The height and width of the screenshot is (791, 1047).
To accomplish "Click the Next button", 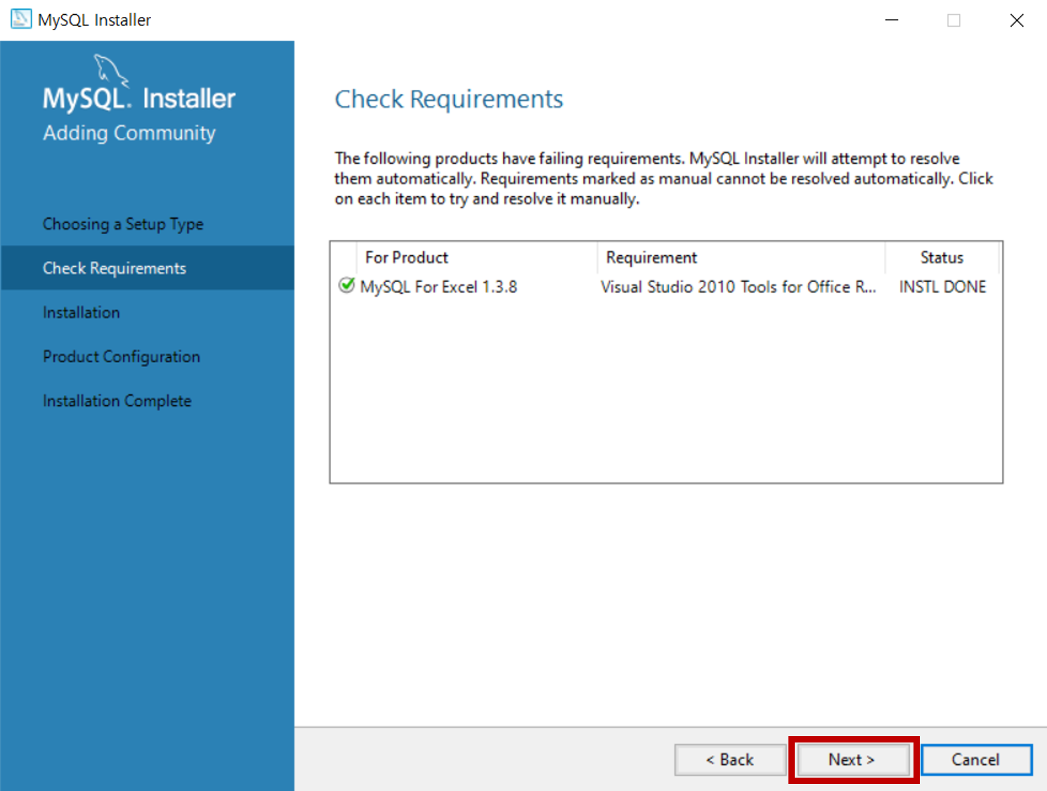I will [x=853, y=759].
